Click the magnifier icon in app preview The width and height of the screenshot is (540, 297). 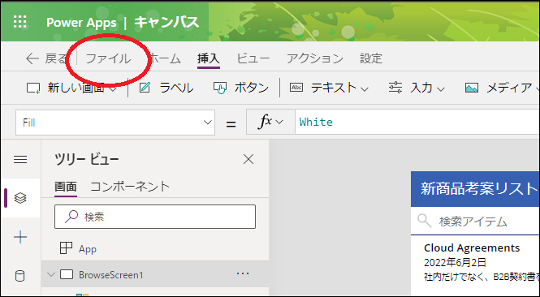pos(424,221)
